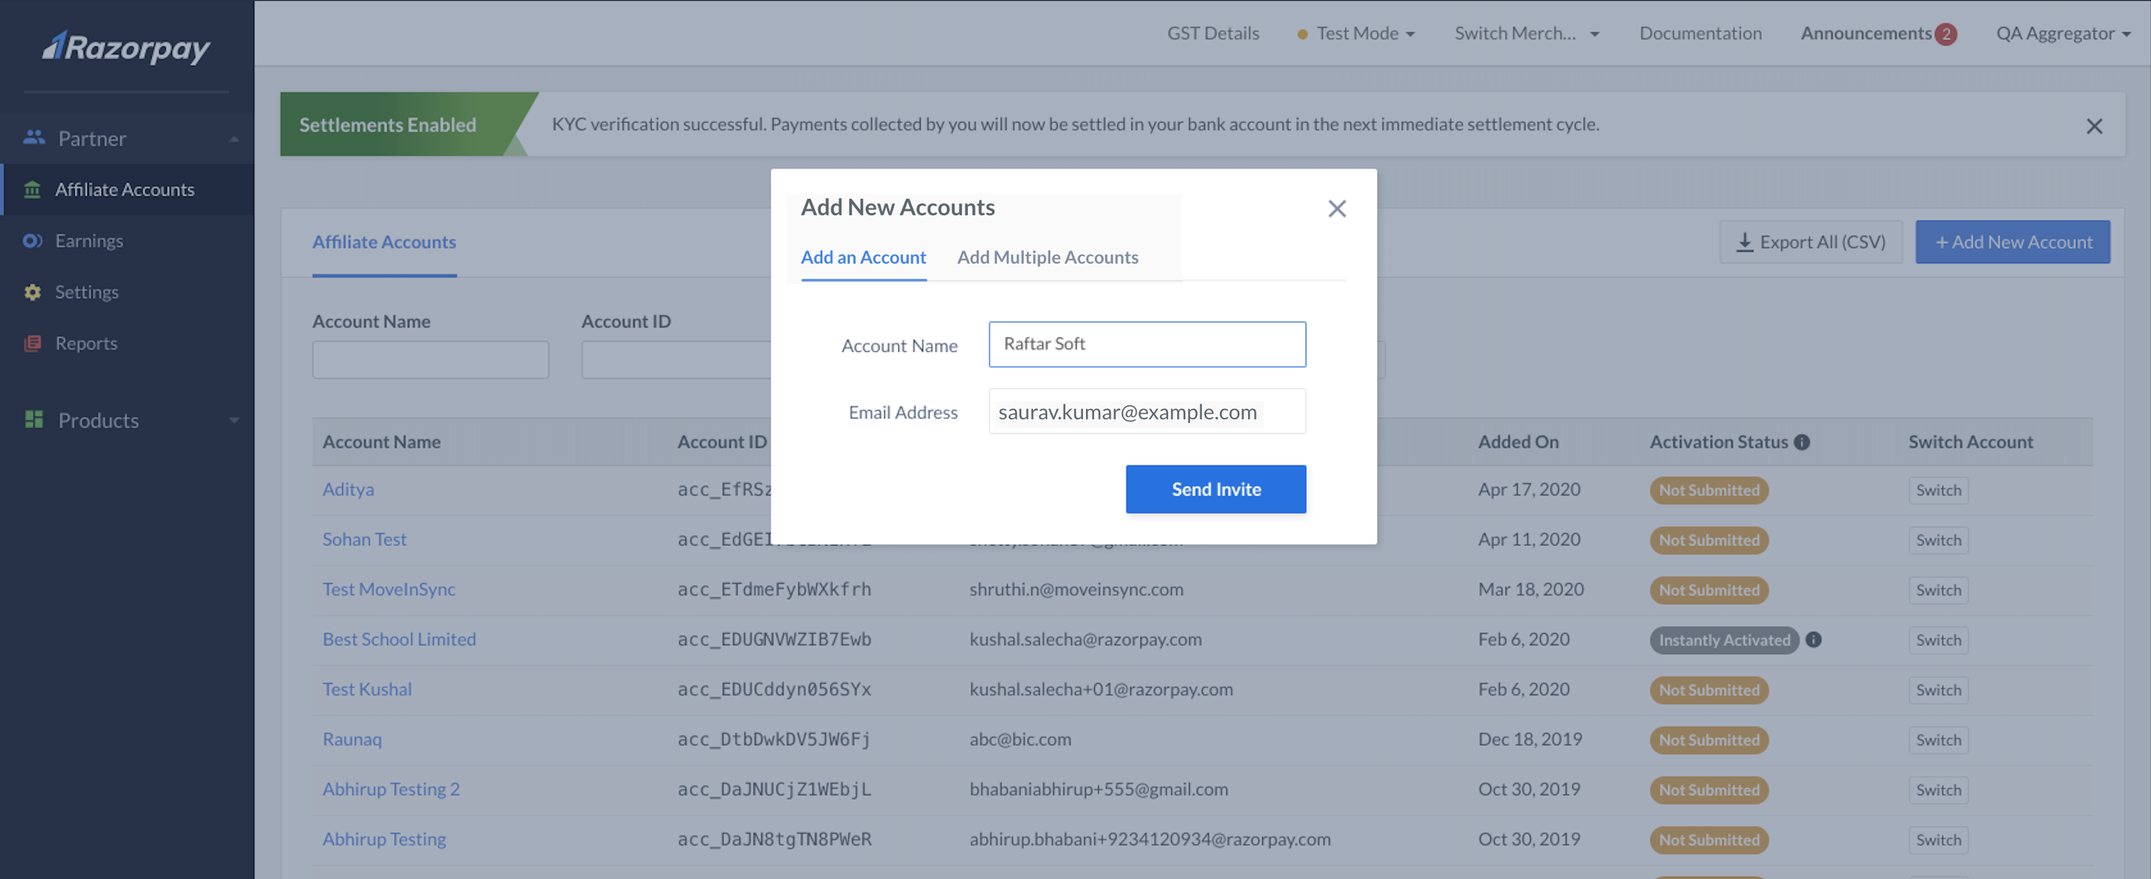Click Not Submitted badge in Aditya row
The height and width of the screenshot is (879, 2151).
(x=1709, y=490)
